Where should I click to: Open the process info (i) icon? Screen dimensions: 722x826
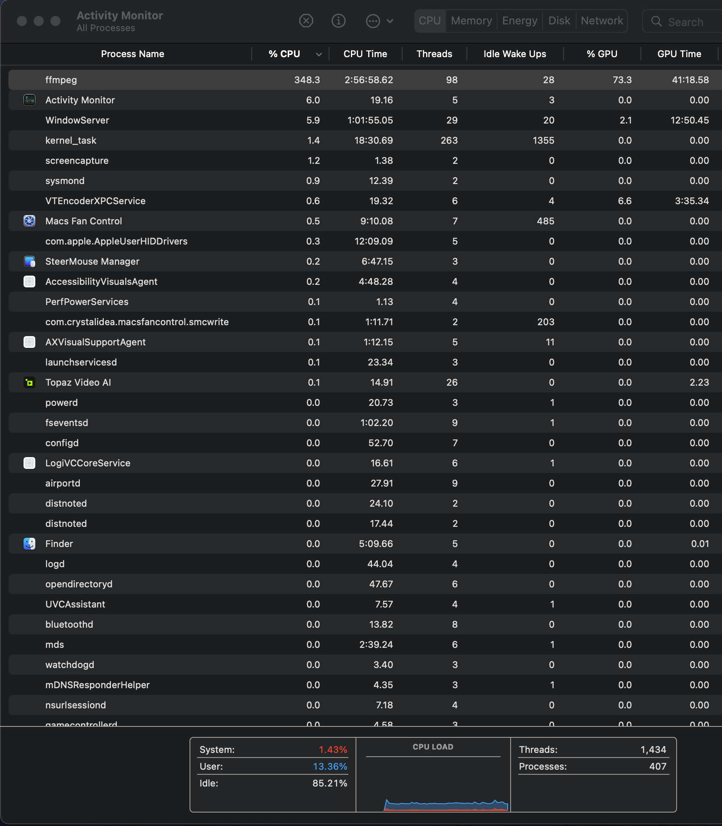pos(338,21)
